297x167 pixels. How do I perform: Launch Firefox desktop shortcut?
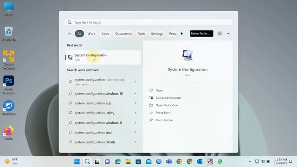coord(9,133)
